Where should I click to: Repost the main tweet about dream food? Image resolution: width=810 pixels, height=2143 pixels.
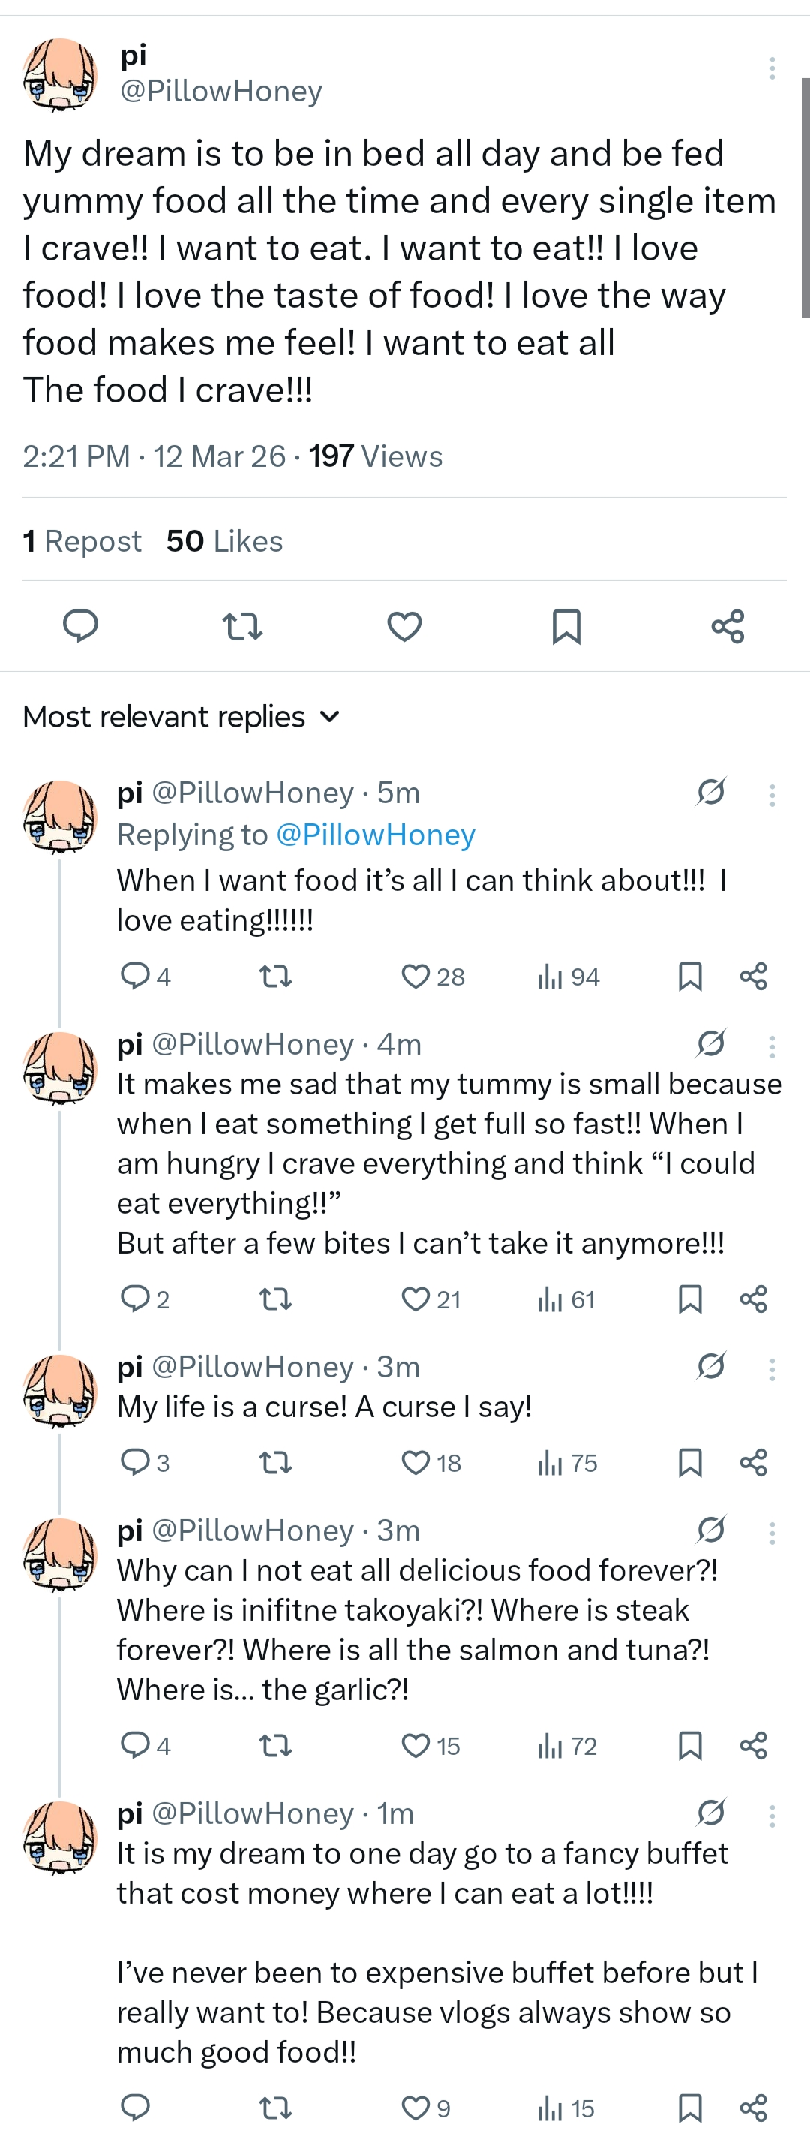tap(243, 625)
